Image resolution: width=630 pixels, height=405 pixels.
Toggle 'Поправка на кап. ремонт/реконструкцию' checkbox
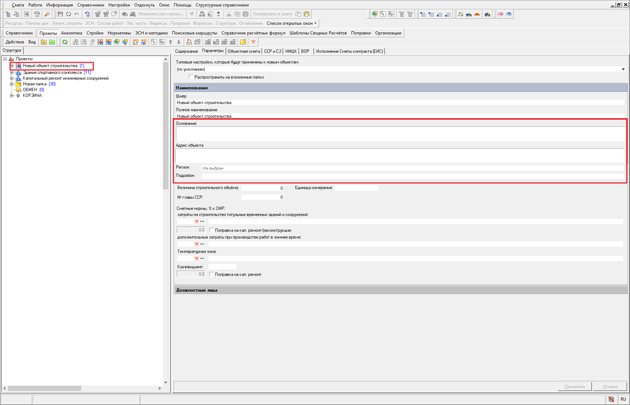211,230
